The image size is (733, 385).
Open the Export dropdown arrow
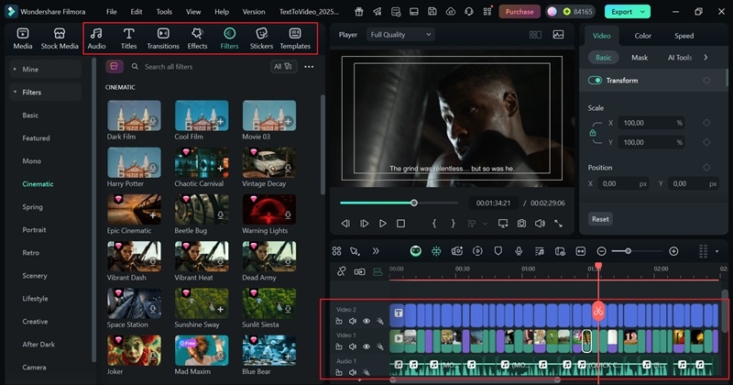click(x=643, y=12)
